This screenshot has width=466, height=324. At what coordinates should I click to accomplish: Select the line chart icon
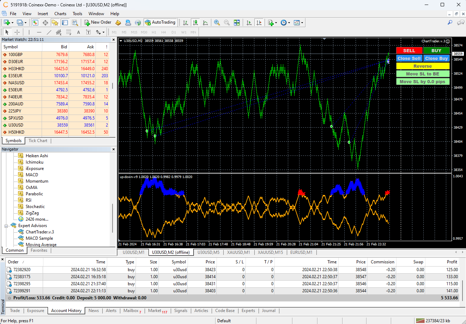pyautogui.click(x=205, y=23)
